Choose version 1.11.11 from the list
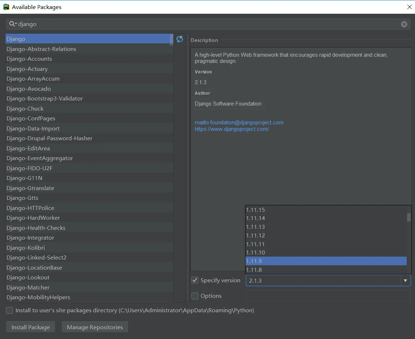Image resolution: width=415 pixels, height=339 pixels. 326,244
